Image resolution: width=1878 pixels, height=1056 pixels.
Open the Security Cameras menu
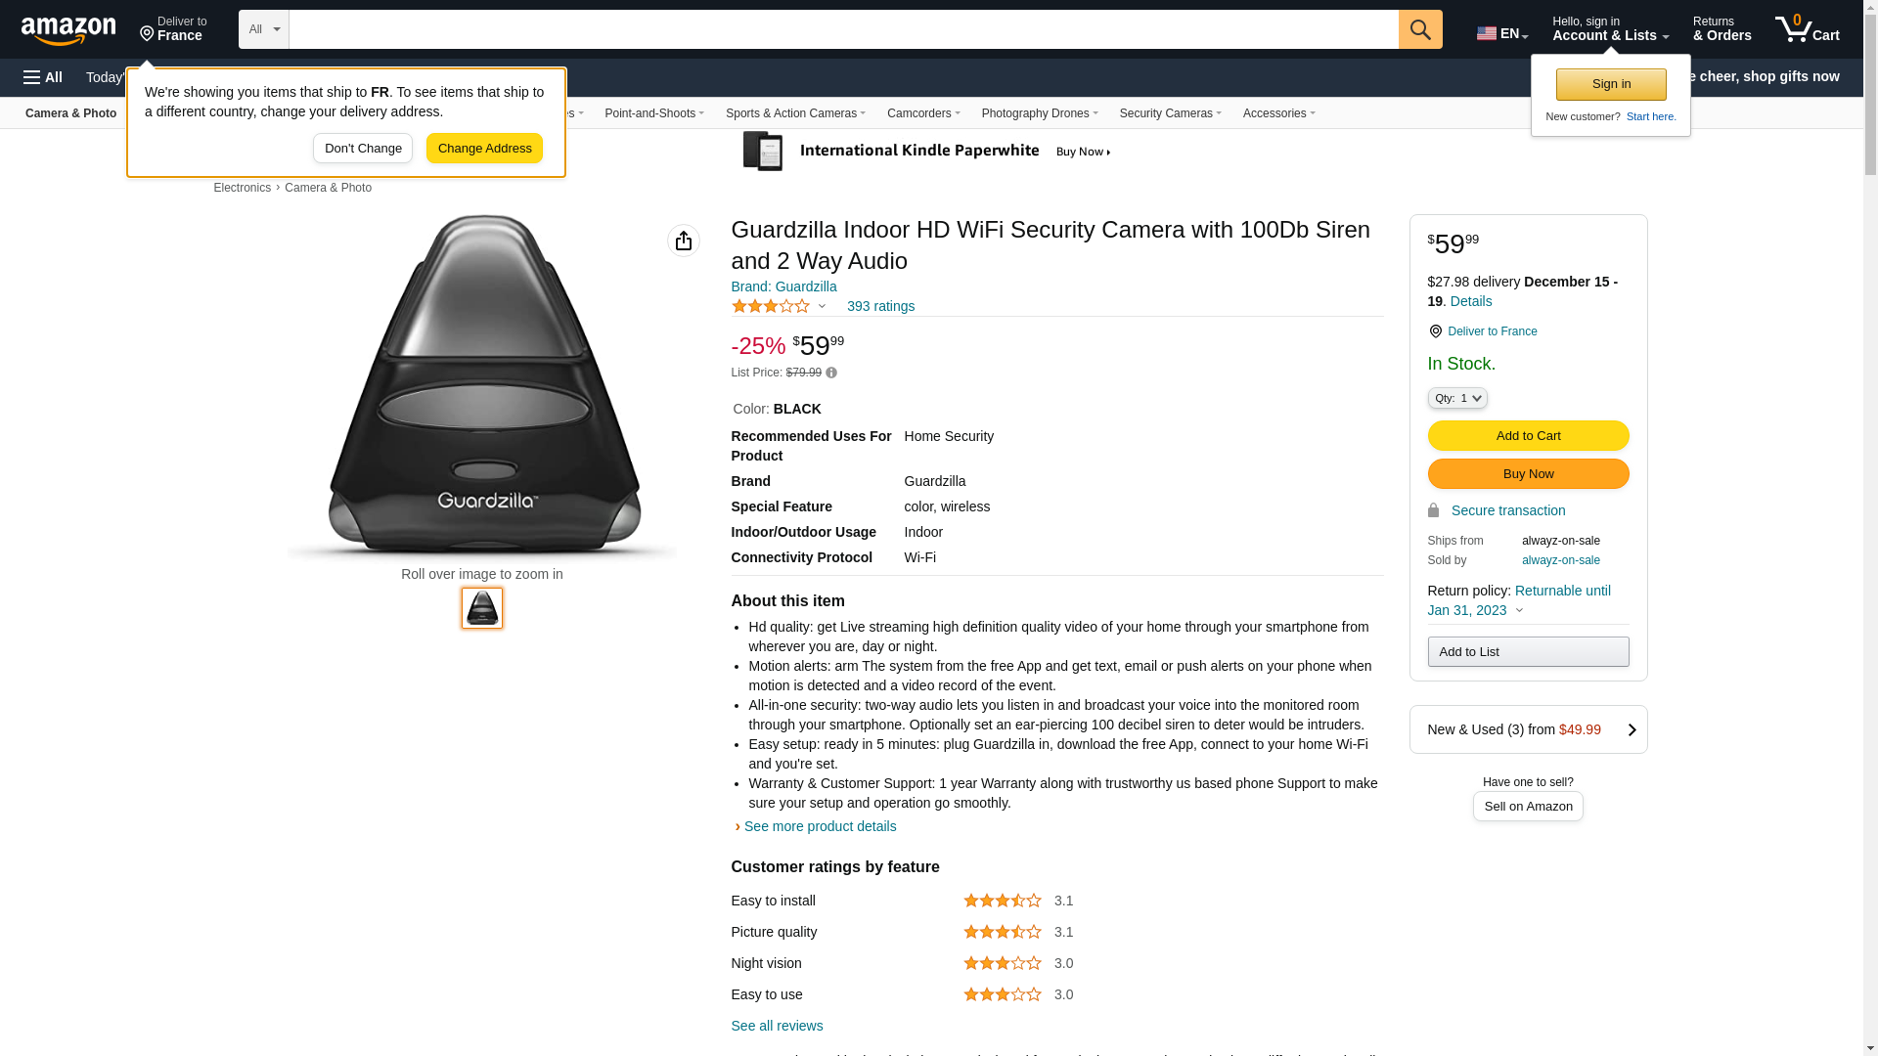click(x=1171, y=113)
